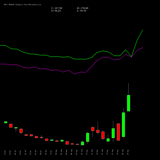The height and width of the screenshot is (160, 160).
Task: Click the 27 Jul date label
Action: (31, 153)
